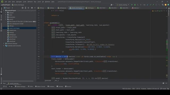Click the Git commit checkmark icon
The height and width of the screenshot is (95, 170).
coord(150,5)
